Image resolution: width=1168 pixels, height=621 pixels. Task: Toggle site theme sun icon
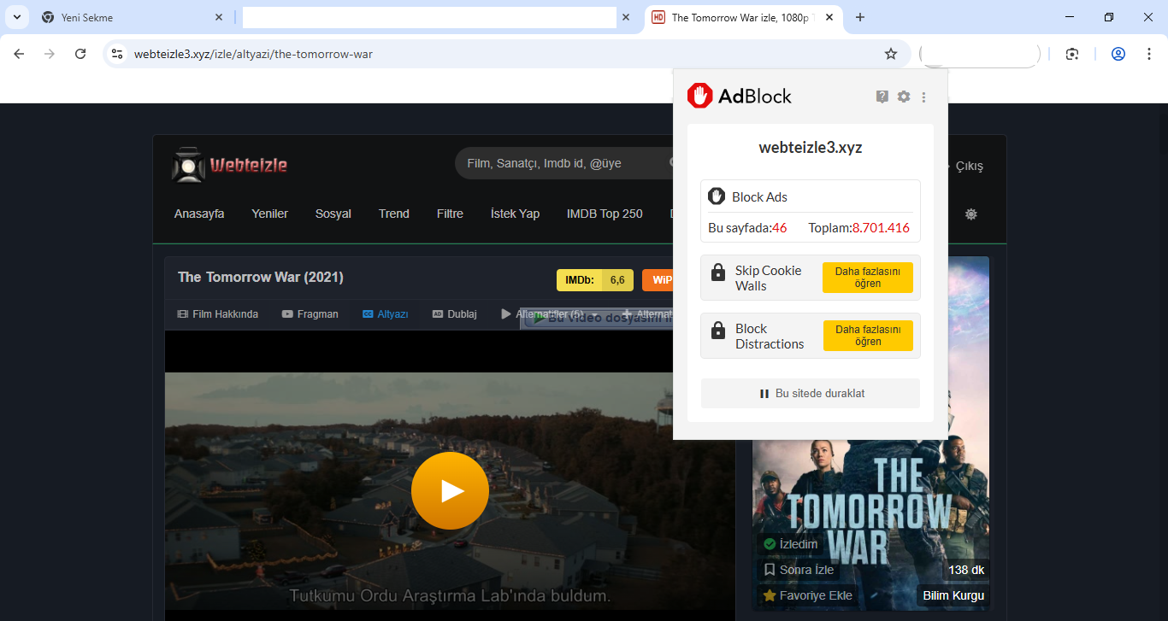tap(971, 214)
